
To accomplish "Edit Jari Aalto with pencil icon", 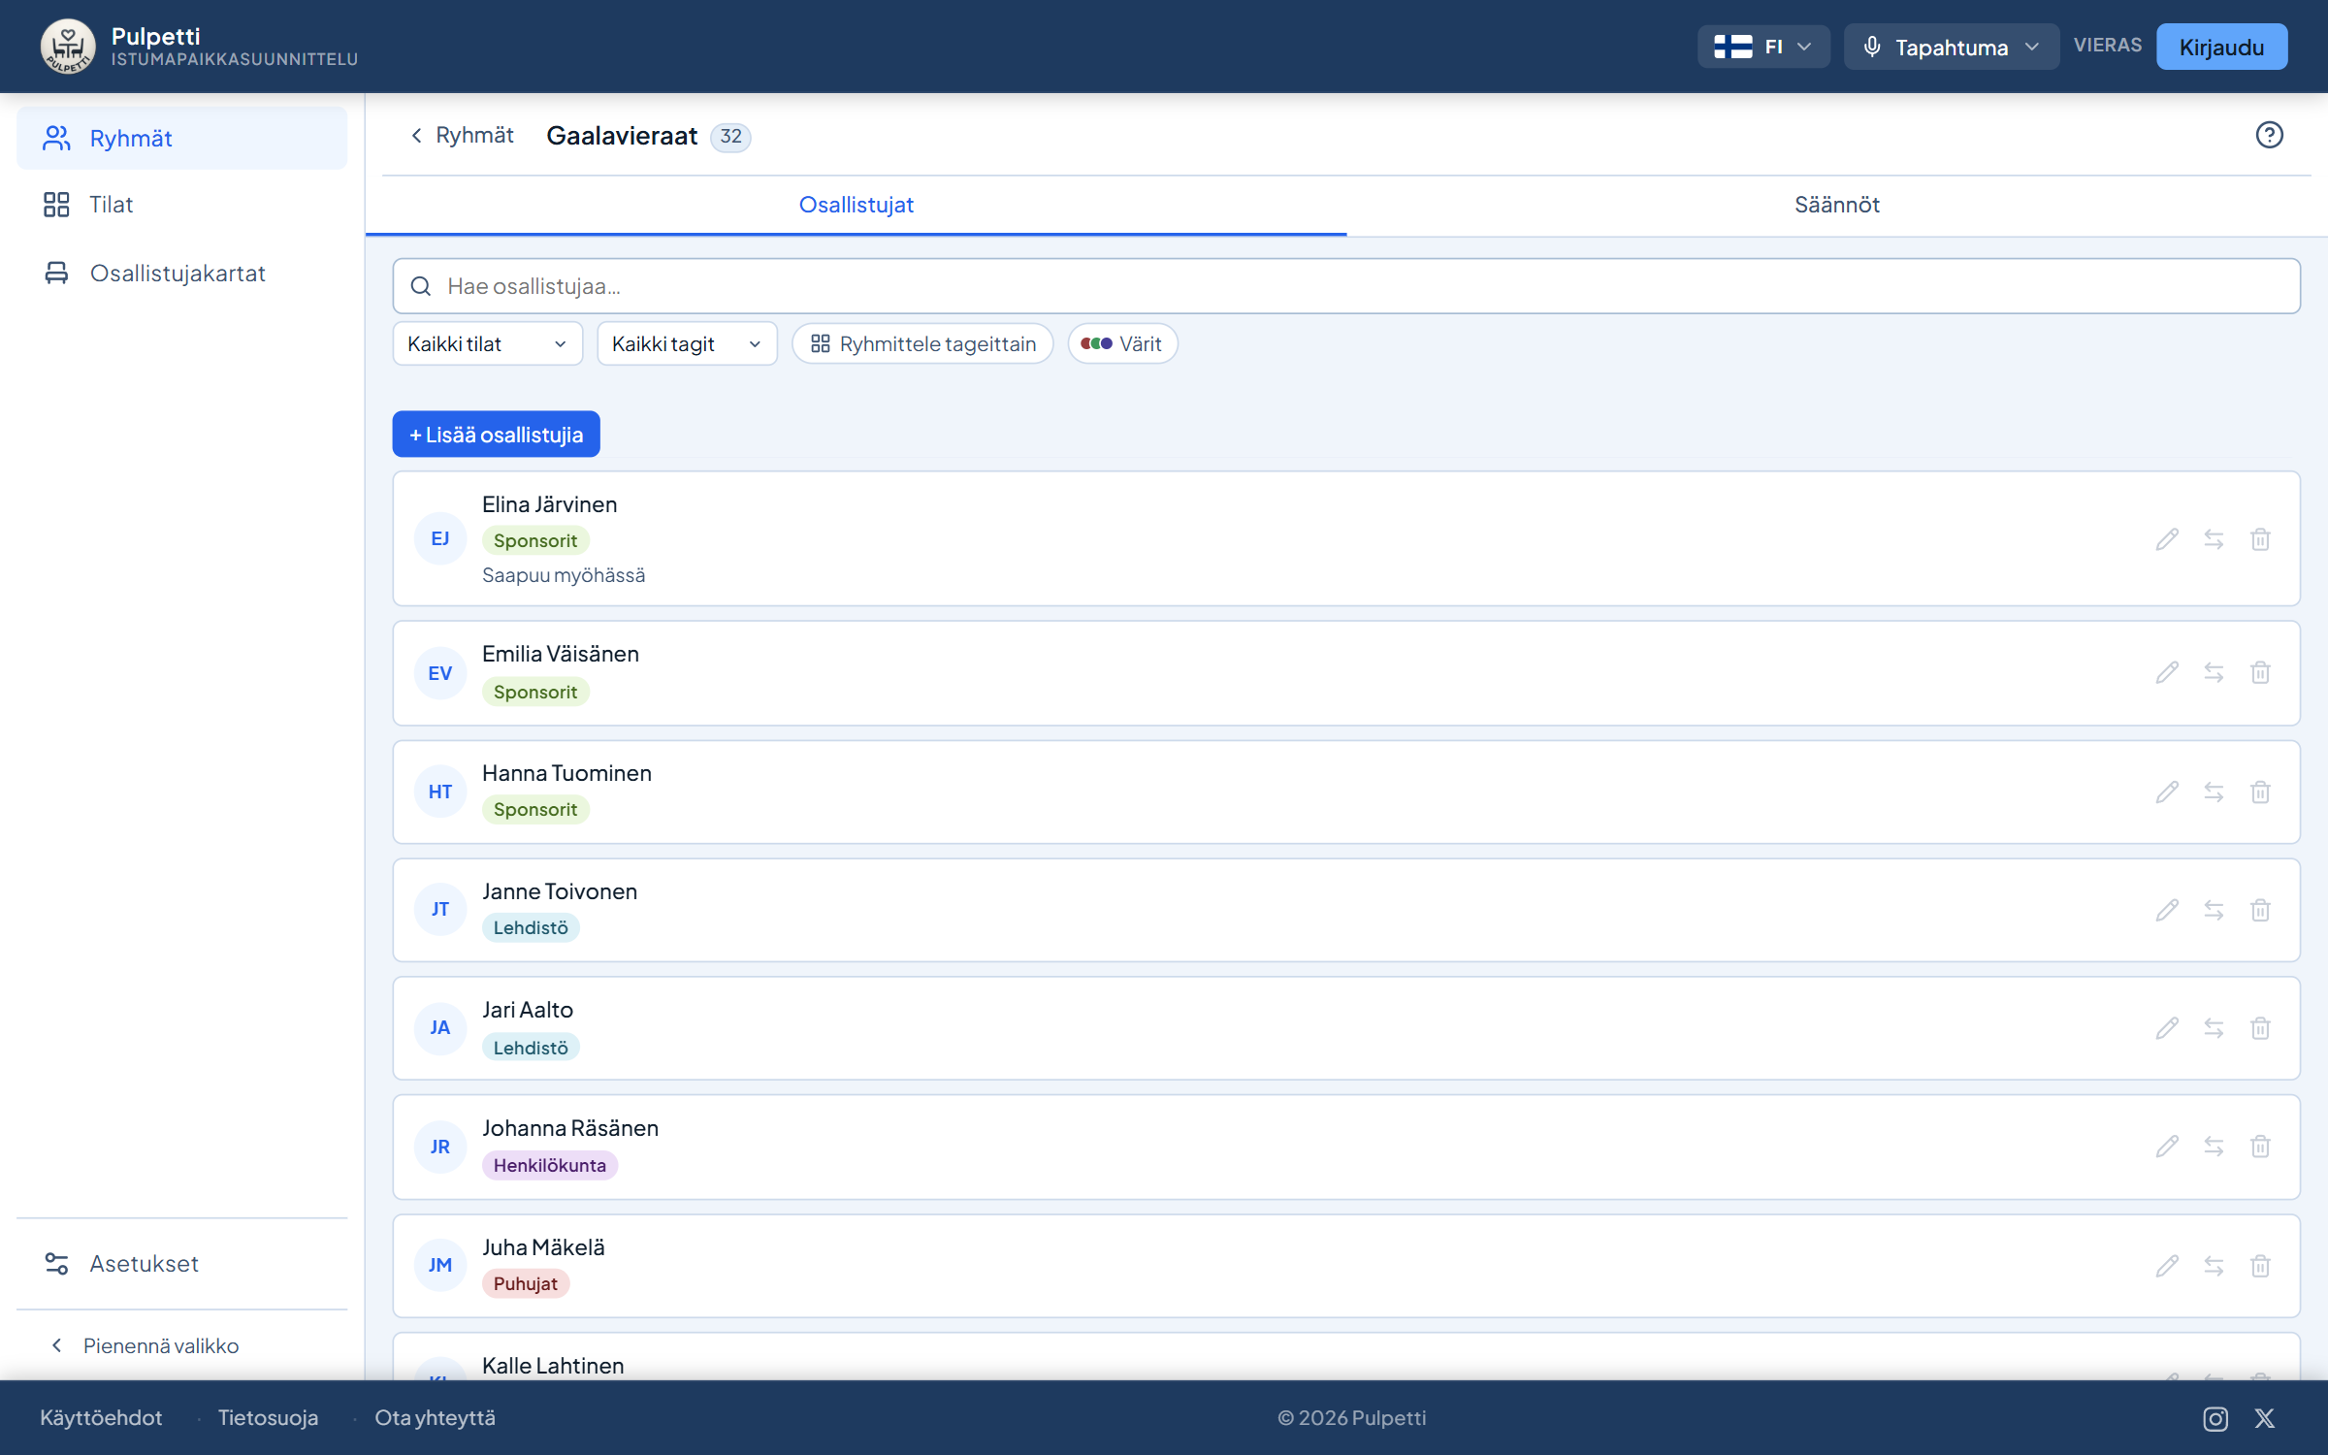I will pos(2167,1028).
